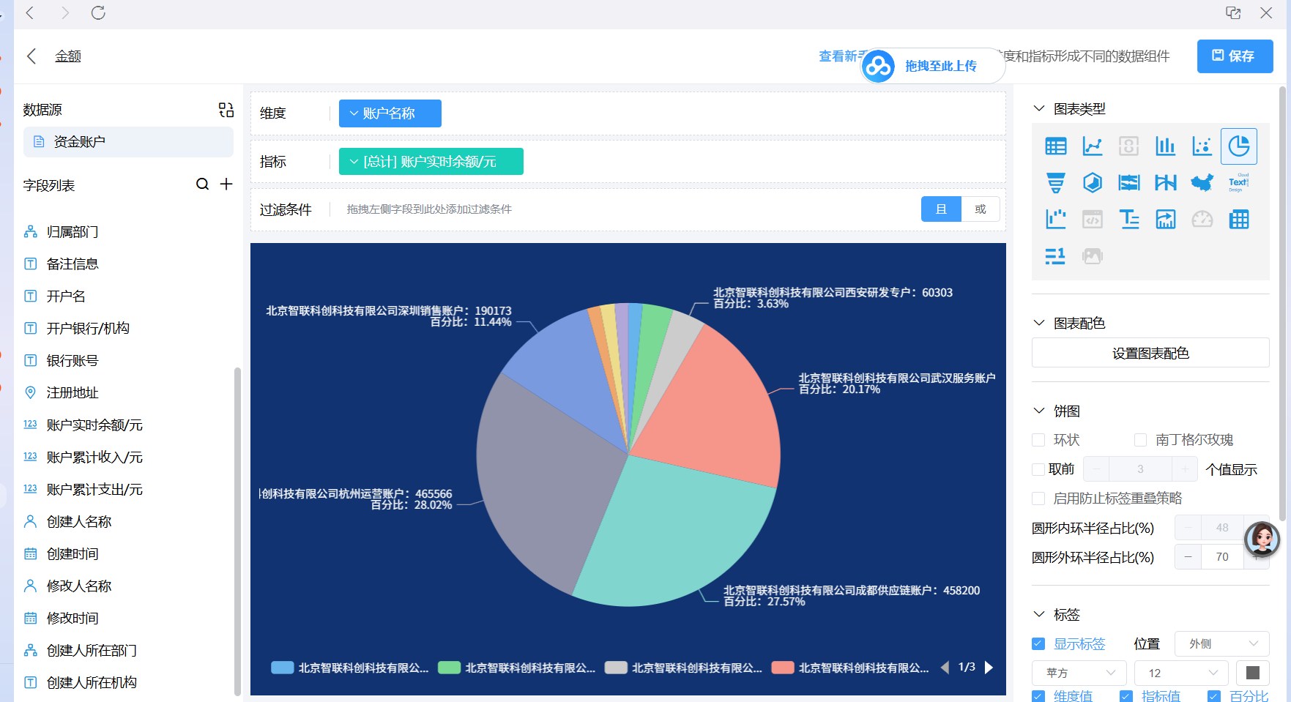
Task: Select the gauge dashboard chart icon
Action: coord(1202,219)
